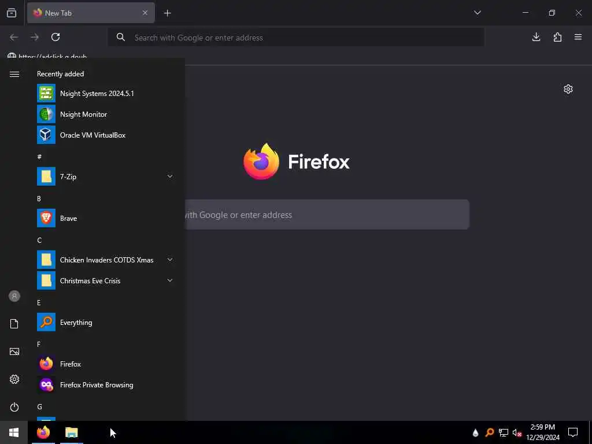Go forward in Firefox history

pos(35,37)
